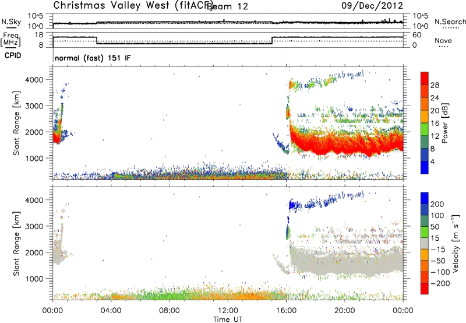Click the "Time UT" axis title
466x323 pixels.
(228, 319)
